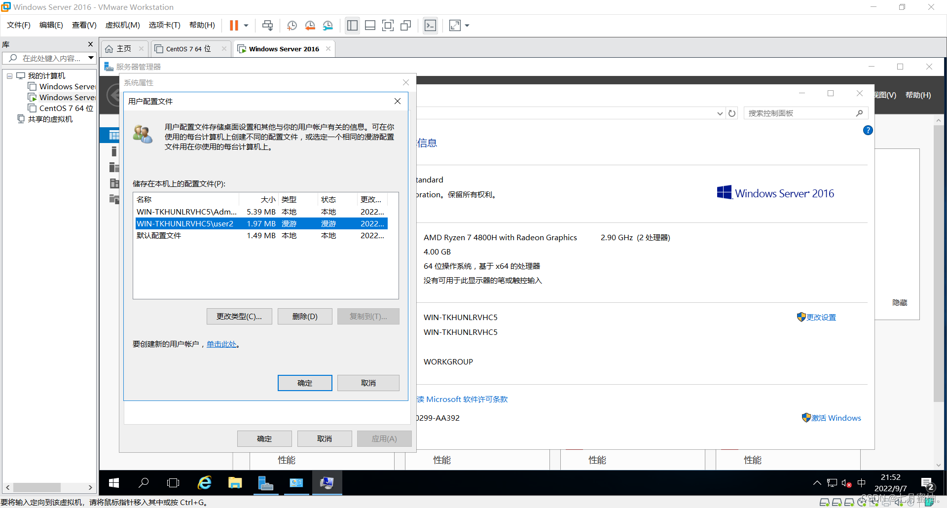Viewport: 947px width, 508px height.
Task: Toggle the console view icon
Action: pos(430,25)
